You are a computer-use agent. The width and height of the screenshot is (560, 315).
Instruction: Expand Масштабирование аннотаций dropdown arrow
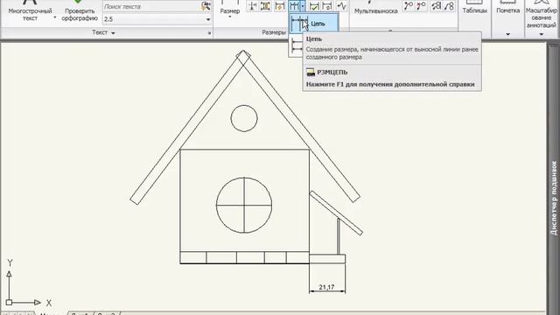[x=541, y=35]
